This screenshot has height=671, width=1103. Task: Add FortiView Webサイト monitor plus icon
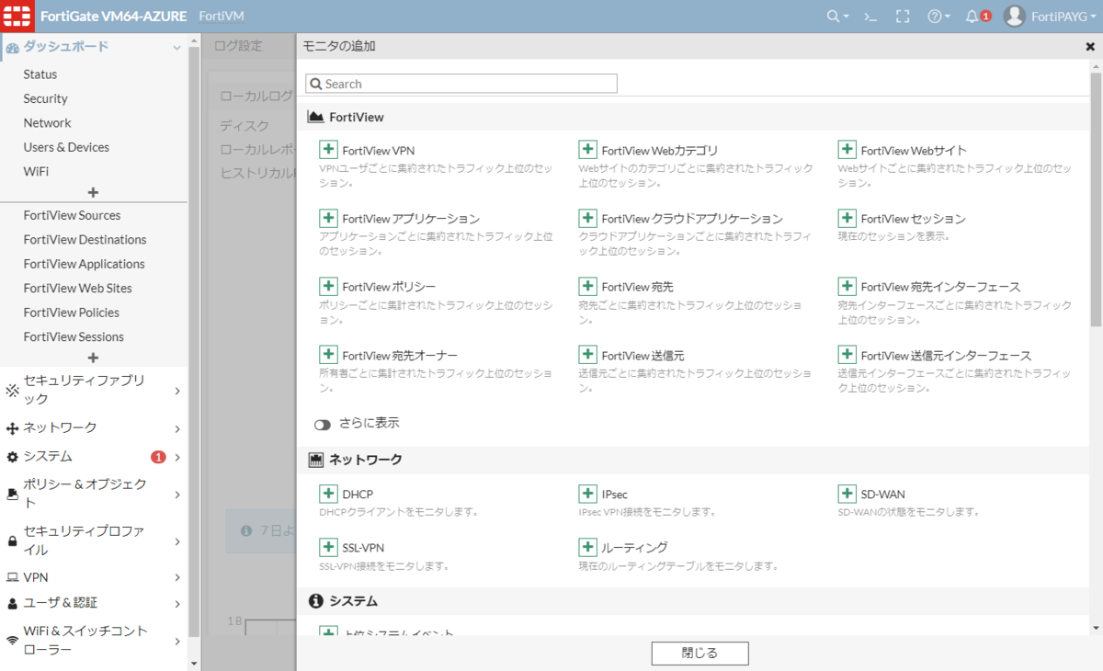pos(847,150)
